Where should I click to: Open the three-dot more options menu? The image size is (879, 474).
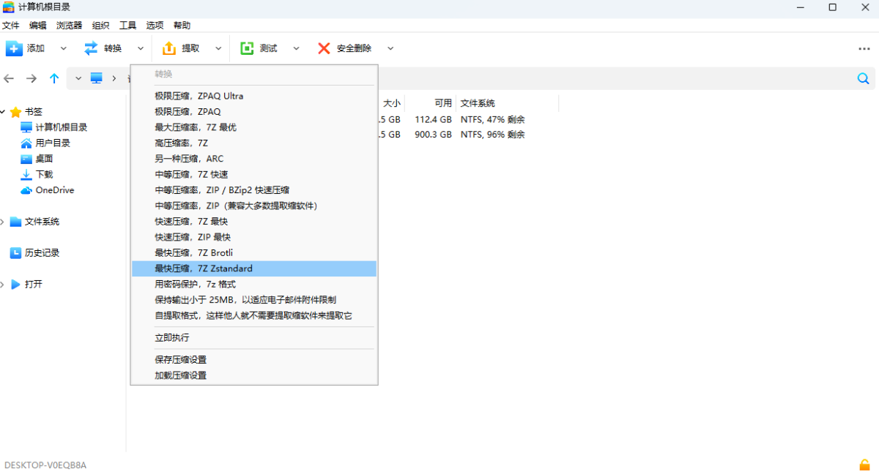click(x=864, y=48)
